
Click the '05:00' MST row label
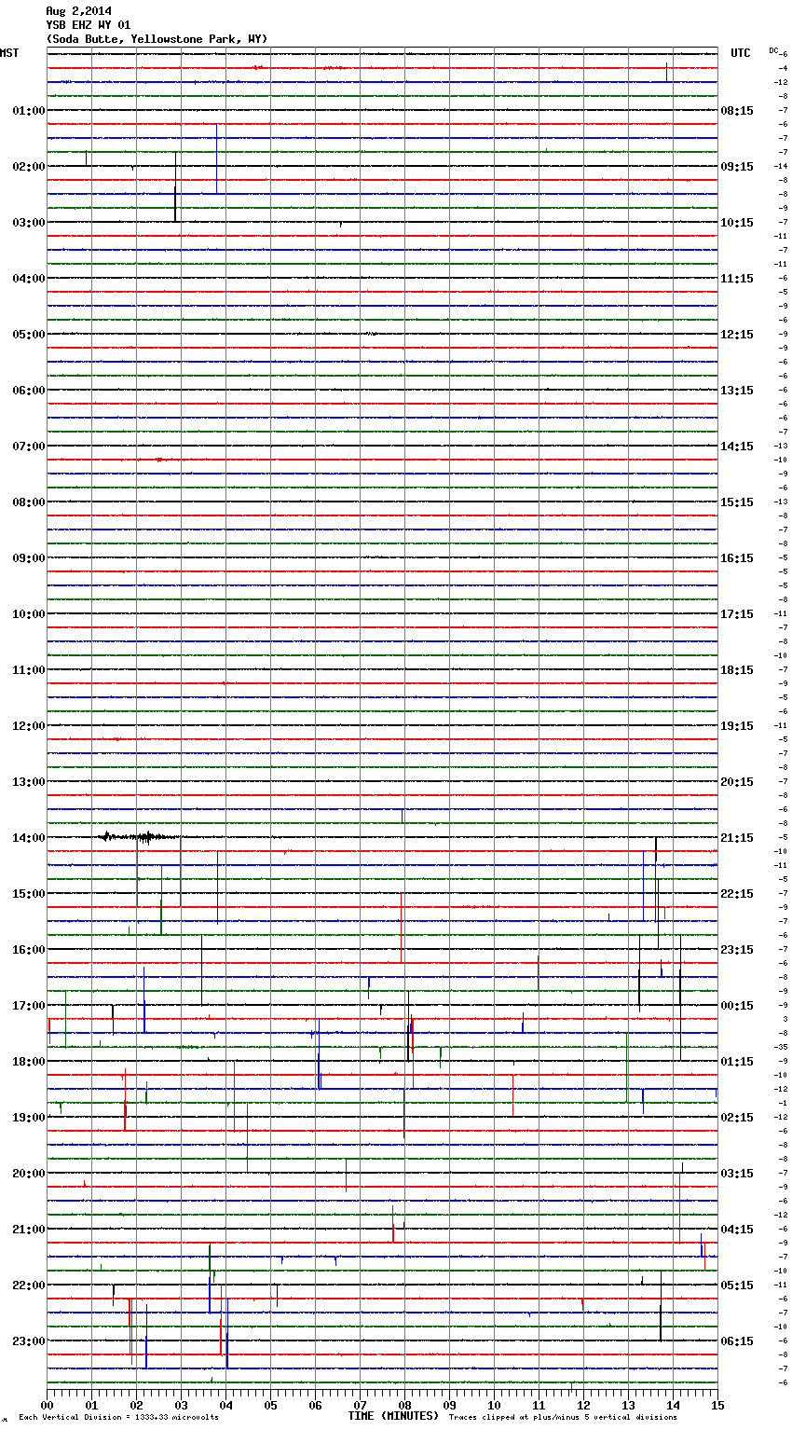pyautogui.click(x=29, y=335)
